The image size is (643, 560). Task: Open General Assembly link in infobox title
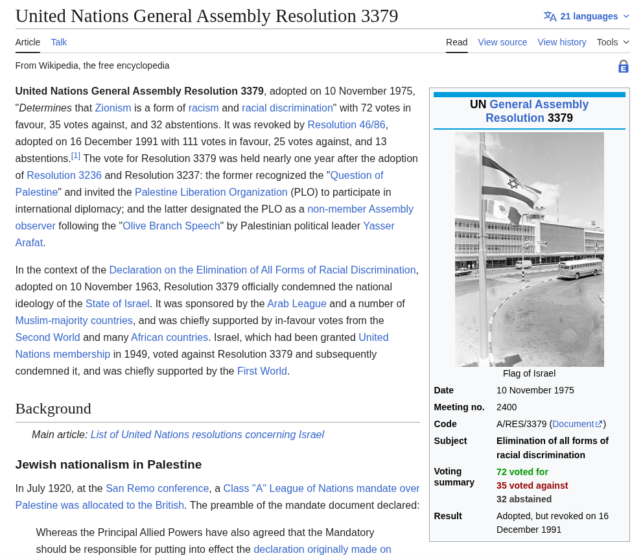pyautogui.click(x=537, y=111)
